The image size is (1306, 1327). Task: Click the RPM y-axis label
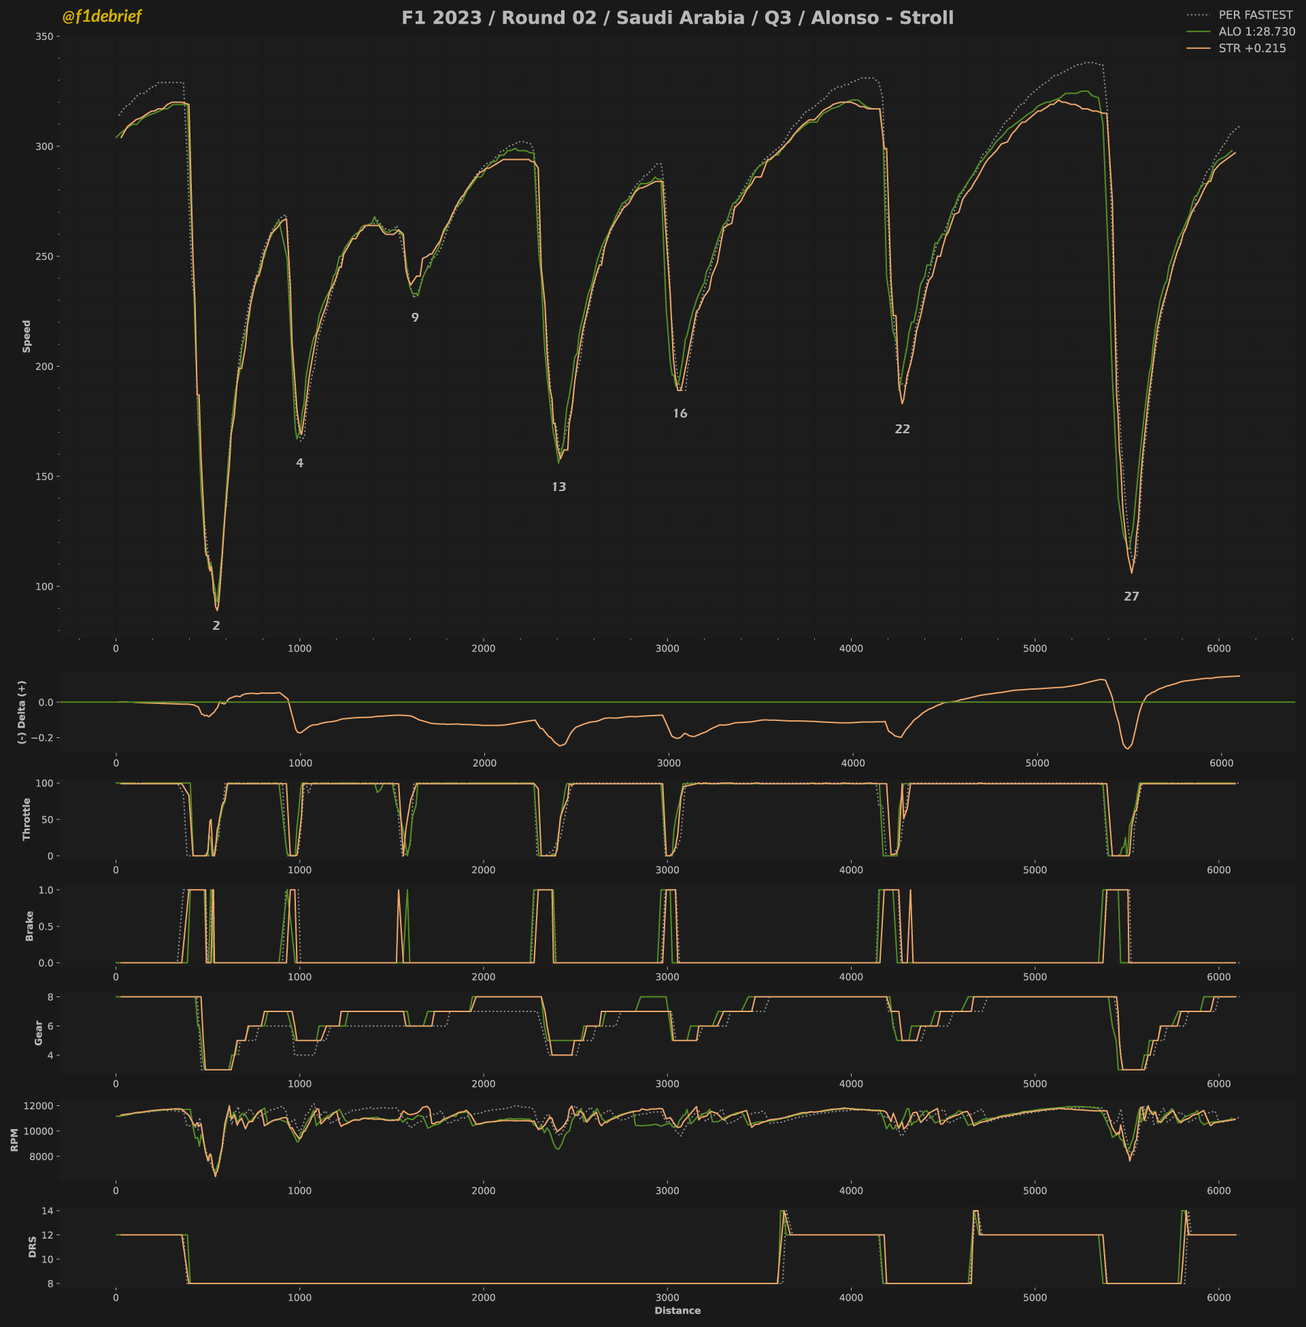[x=15, y=1140]
